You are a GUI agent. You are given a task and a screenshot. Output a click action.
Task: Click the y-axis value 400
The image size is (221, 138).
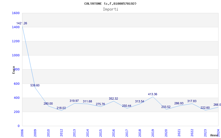(17, 98)
